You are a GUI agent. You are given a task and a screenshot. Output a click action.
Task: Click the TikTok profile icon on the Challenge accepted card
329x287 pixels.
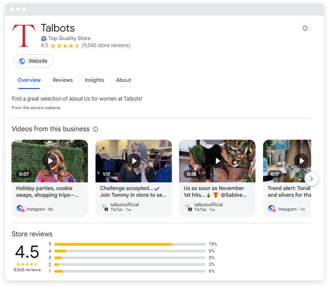point(104,207)
